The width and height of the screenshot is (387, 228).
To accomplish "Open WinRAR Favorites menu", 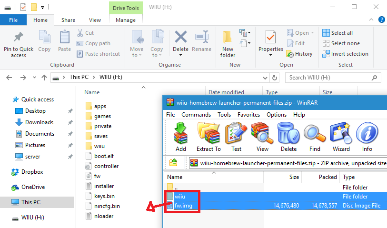I will [x=248, y=115].
